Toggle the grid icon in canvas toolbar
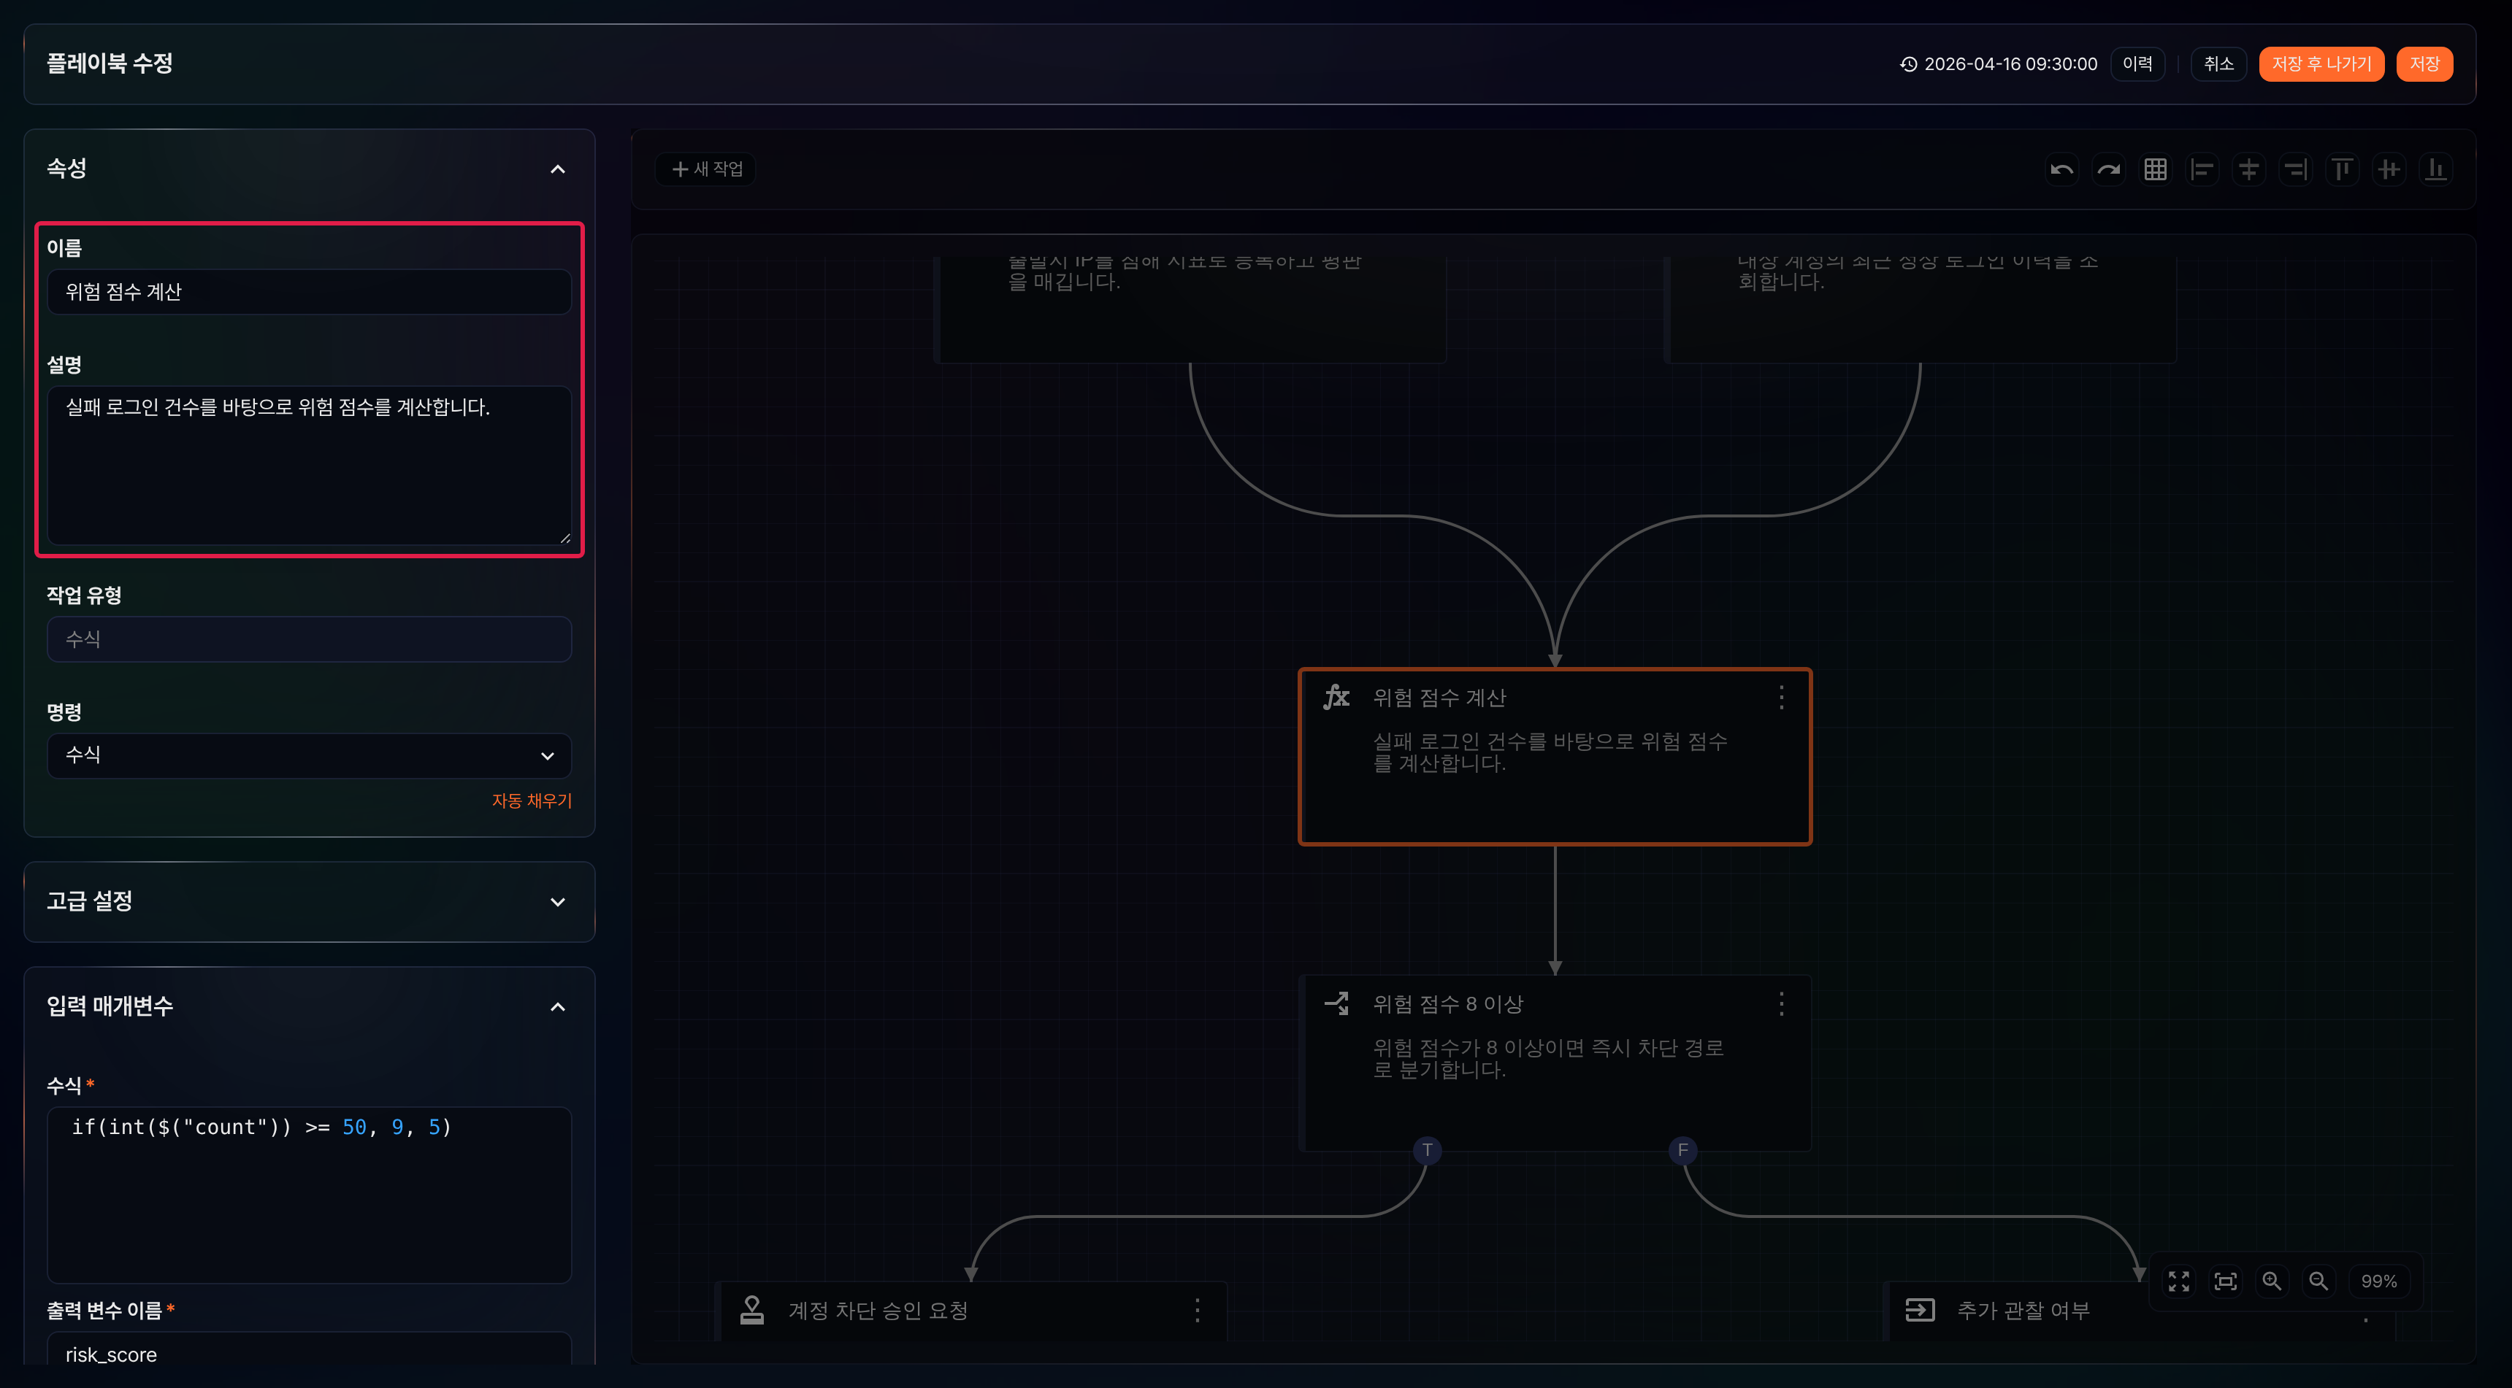 (2155, 169)
